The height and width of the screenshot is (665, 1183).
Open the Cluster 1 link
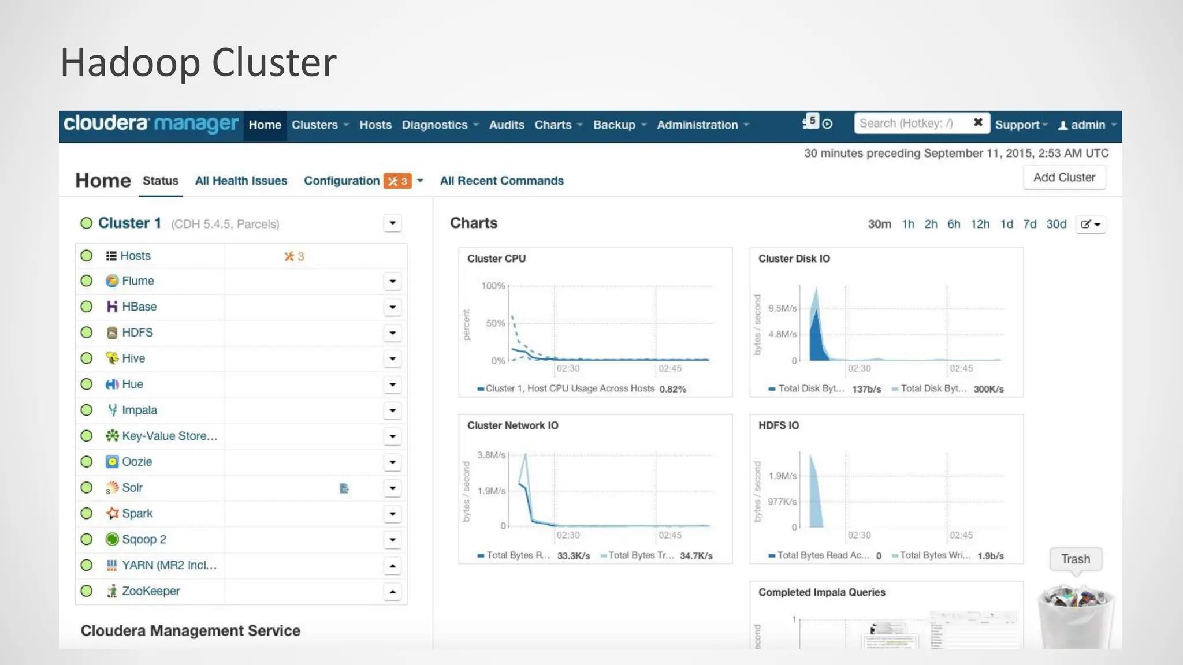(129, 223)
